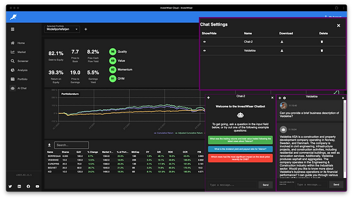Add new chat from Chat-2 plus icon
This screenshot has width=353, height=199.
pos(208,98)
